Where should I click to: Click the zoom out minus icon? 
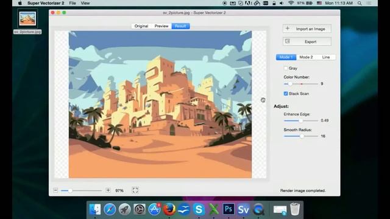tap(55, 190)
